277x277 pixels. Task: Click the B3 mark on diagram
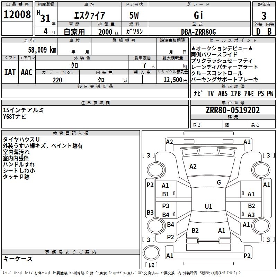point(150,212)
